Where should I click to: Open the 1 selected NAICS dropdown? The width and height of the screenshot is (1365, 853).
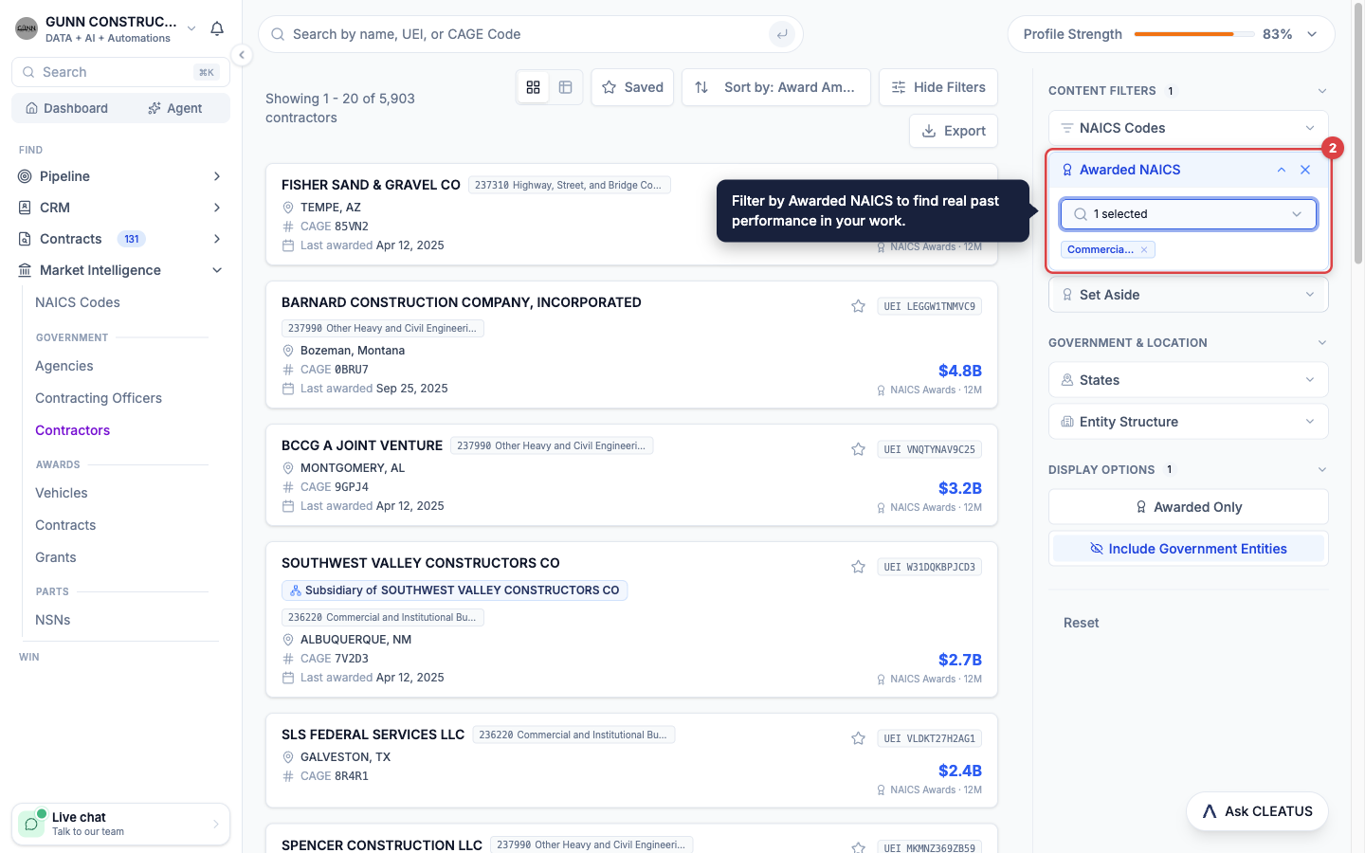click(1188, 214)
